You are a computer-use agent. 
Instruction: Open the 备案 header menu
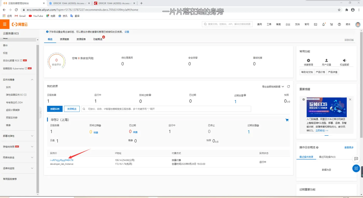point(278,24)
